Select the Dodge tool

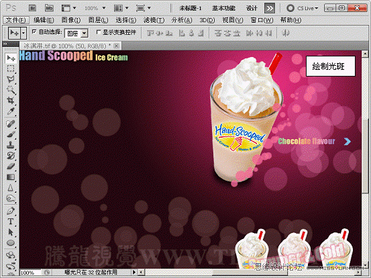(11, 198)
